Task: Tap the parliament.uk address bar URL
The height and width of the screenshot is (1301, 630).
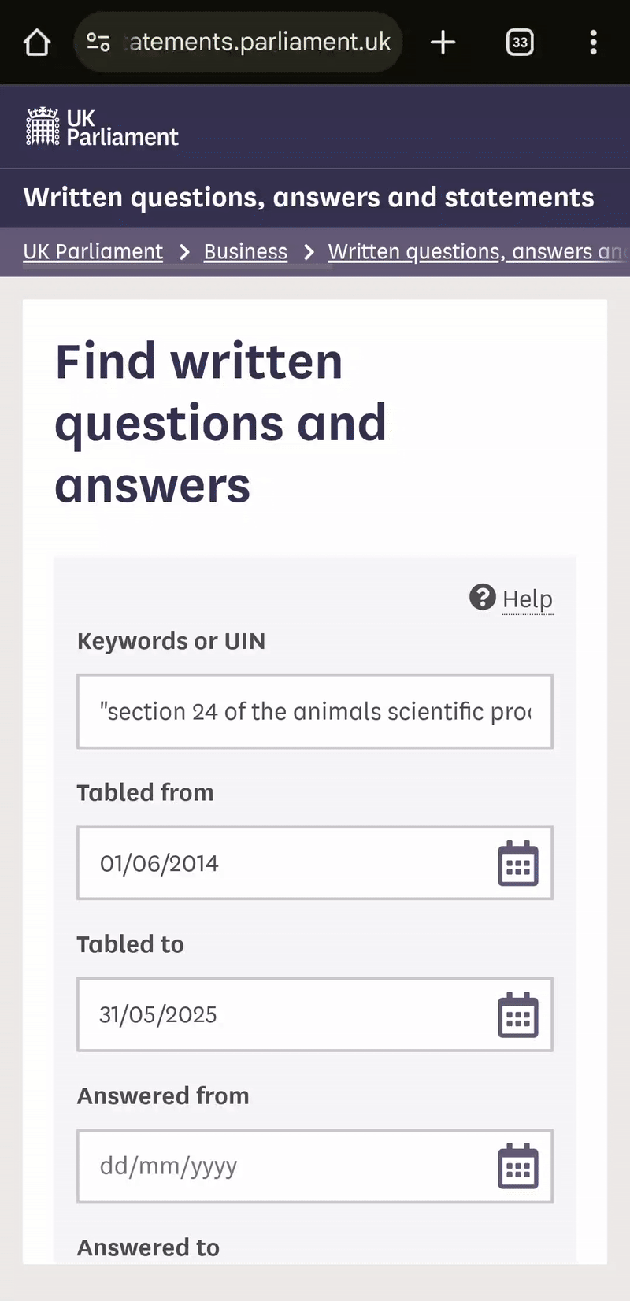Action: [x=260, y=43]
